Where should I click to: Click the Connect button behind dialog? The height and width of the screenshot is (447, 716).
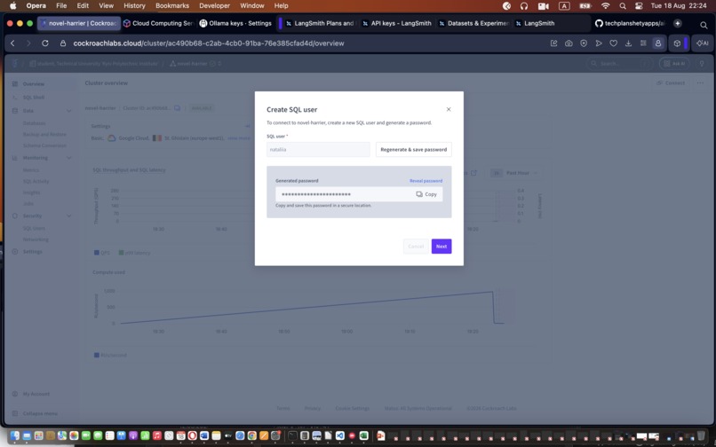671,83
